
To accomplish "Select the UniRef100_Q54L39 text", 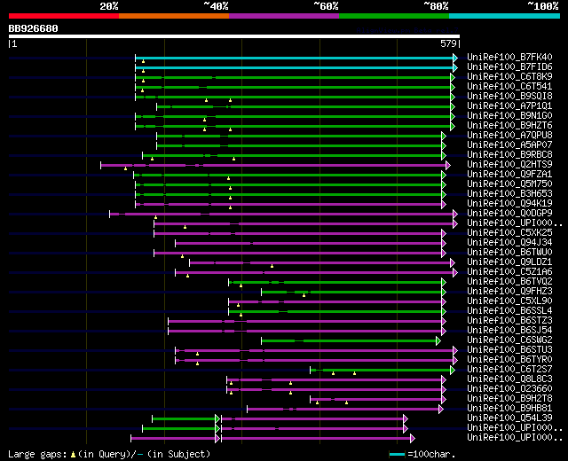I will point(509,418).
